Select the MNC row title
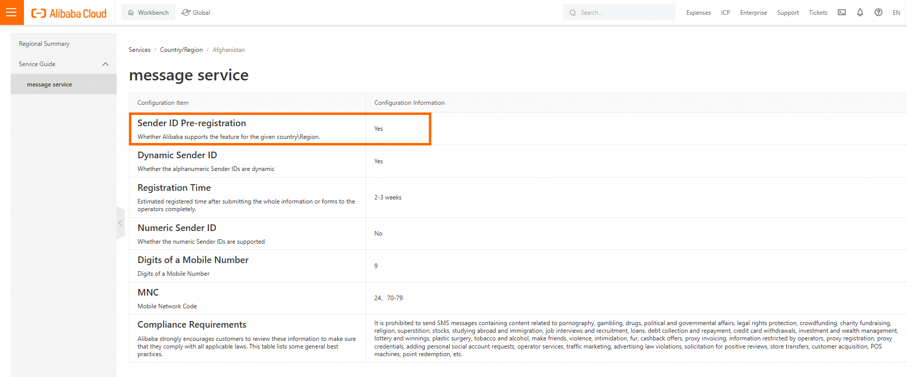907x377 pixels. point(148,293)
